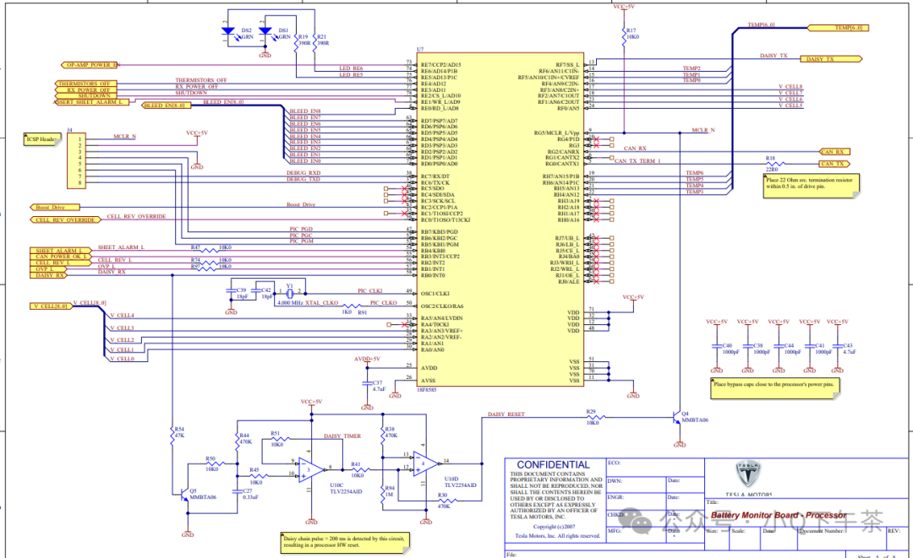Screen dimensions: 913x558
Task: Select capacitor C43 4.7uF
Action: 837,347
